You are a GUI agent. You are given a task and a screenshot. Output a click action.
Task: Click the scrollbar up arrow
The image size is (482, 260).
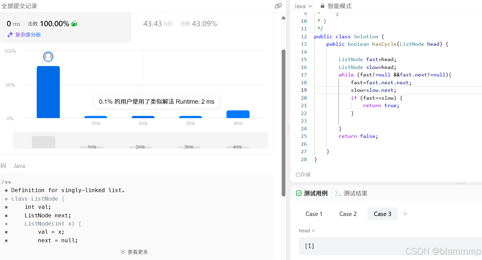click(283, 17)
